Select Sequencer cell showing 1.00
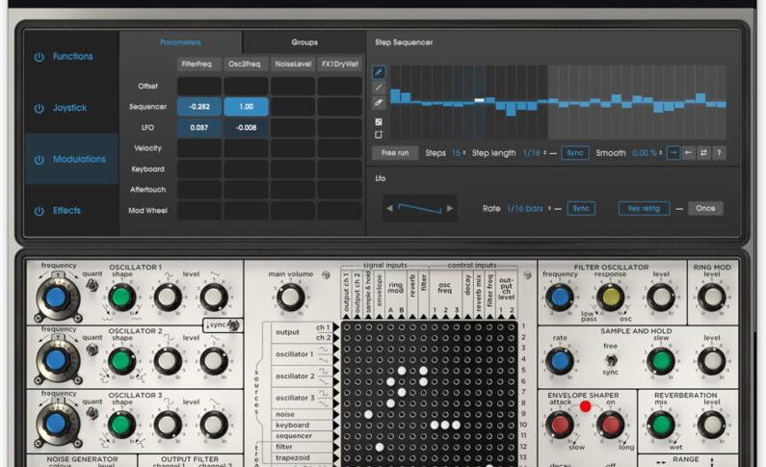766x467 pixels. click(x=246, y=107)
